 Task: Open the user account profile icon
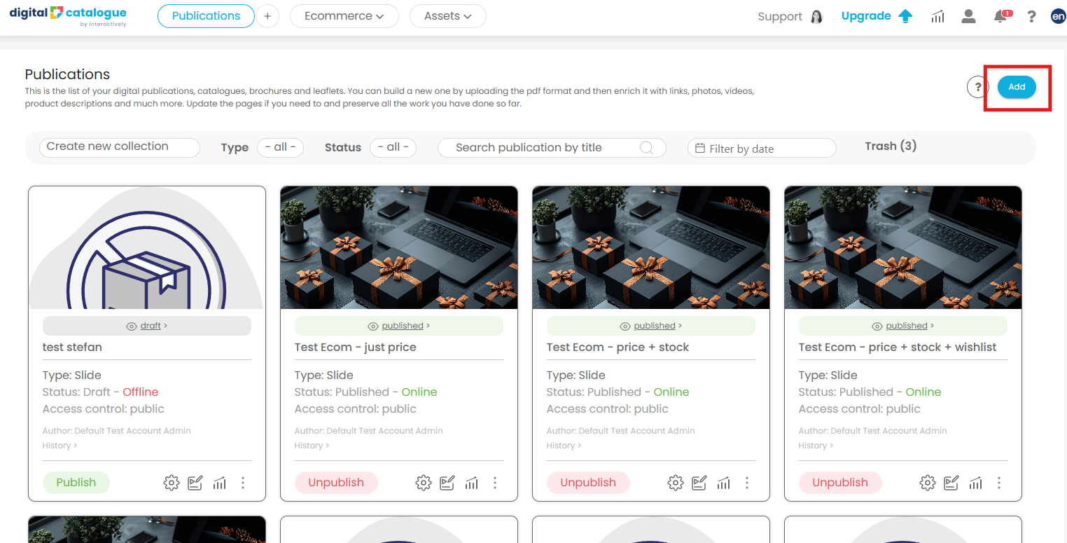tap(968, 17)
